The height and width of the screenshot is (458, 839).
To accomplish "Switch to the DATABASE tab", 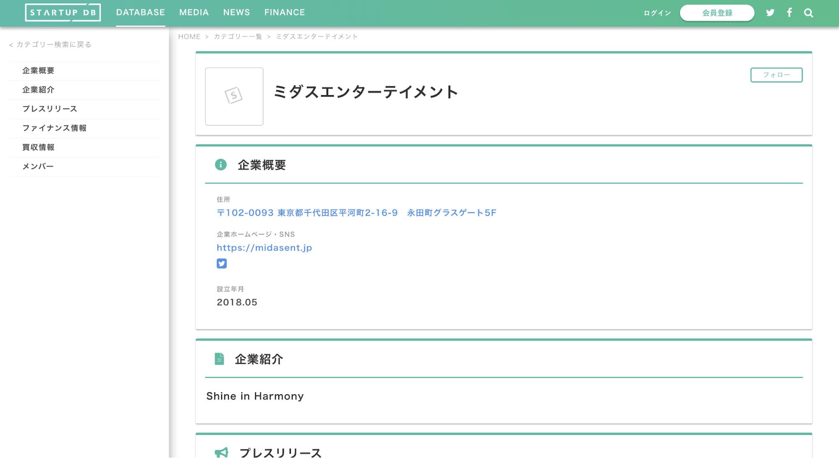I will coord(141,12).
